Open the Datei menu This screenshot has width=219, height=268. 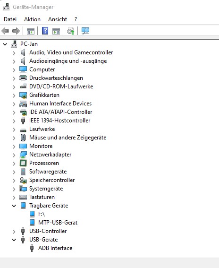[x=10, y=19]
